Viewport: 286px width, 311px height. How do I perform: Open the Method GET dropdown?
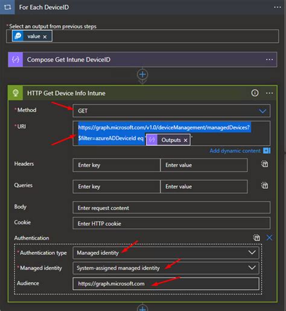coord(171,111)
